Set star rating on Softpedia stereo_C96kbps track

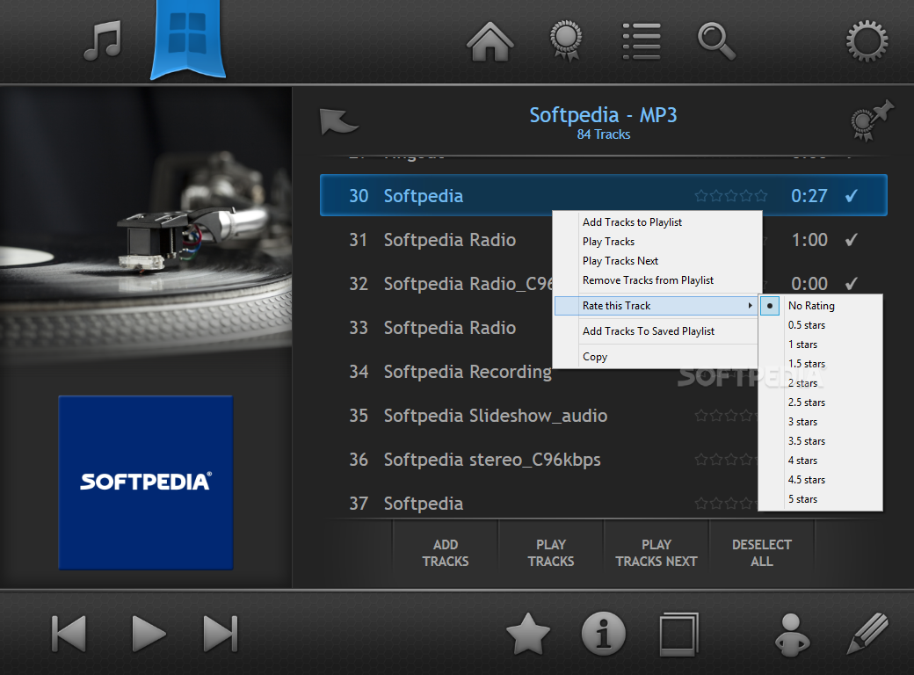(726, 460)
